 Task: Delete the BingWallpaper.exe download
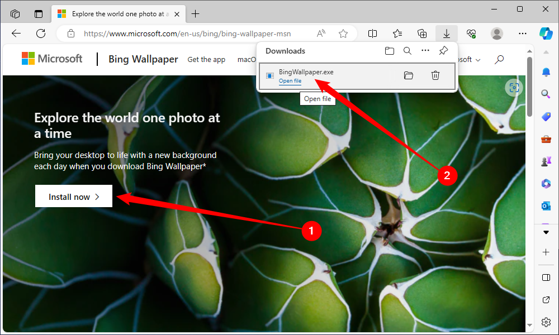coord(435,75)
